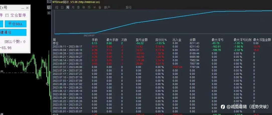Select the M tab
This screenshot has height=115, width=272.
pyautogui.click(x=95, y=7)
